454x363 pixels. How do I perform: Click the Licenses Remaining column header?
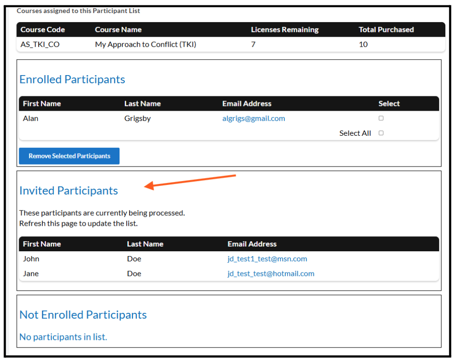[x=284, y=30]
